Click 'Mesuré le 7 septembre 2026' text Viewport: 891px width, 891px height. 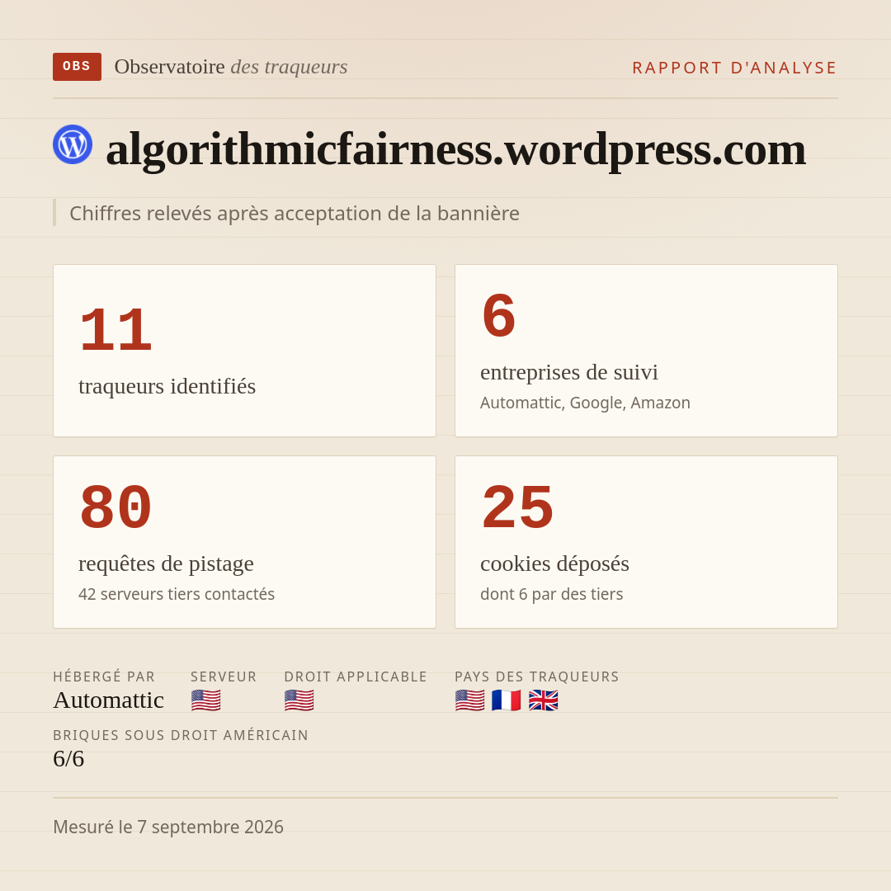click(x=168, y=827)
